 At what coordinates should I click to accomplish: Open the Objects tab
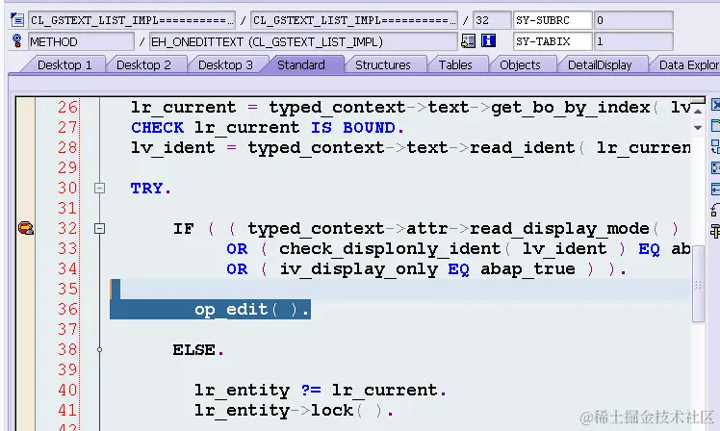click(x=520, y=64)
